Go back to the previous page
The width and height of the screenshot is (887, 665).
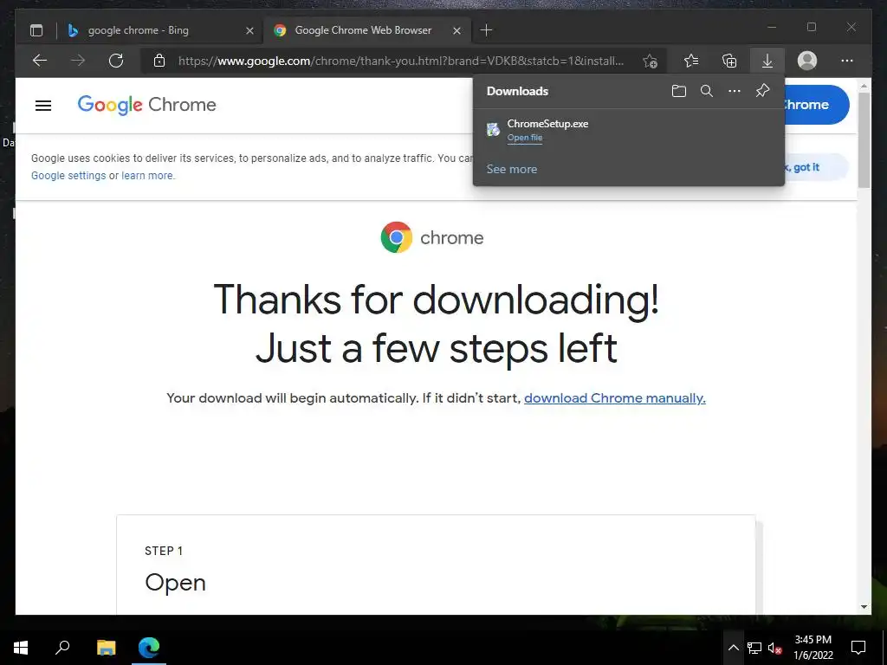point(40,61)
